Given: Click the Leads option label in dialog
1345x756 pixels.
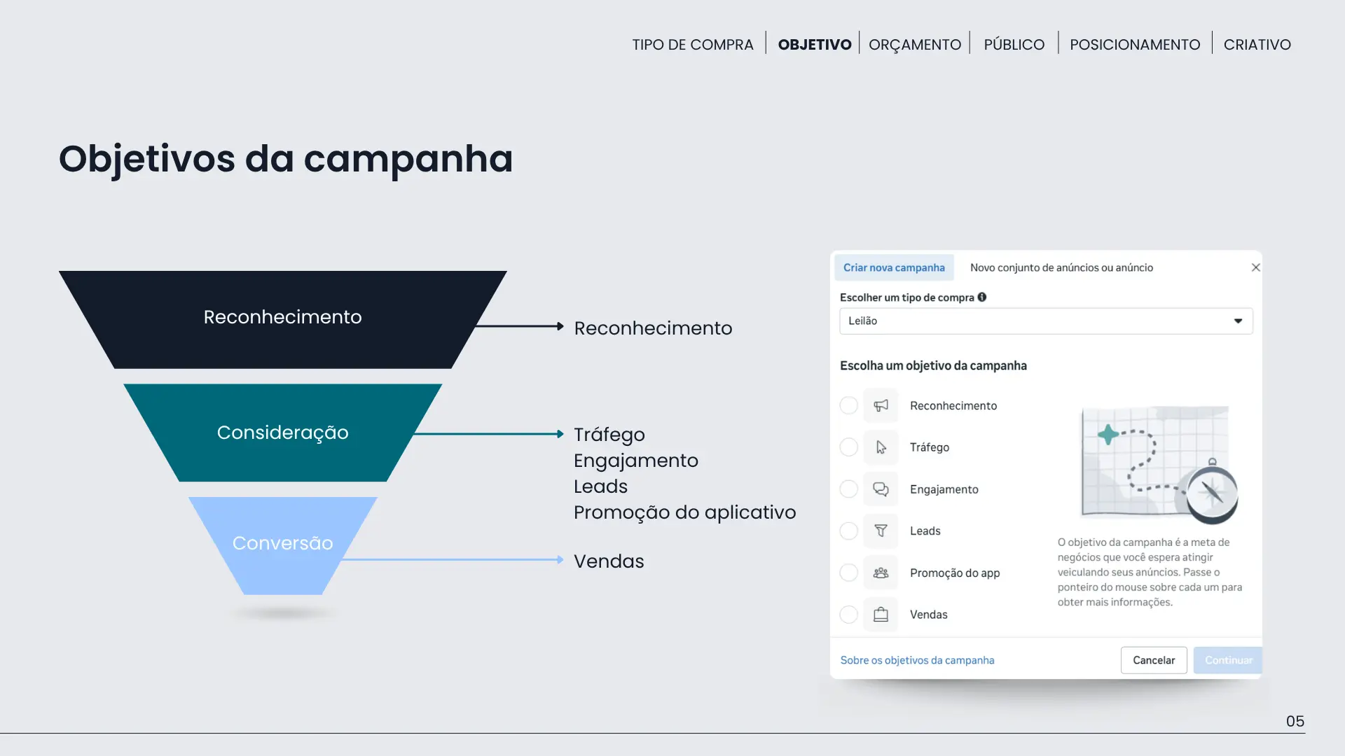Looking at the screenshot, I should 925,531.
